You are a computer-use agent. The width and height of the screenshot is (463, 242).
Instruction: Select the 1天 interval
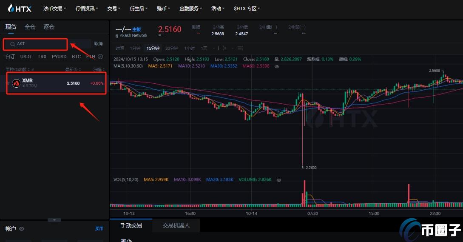(x=204, y=48)
